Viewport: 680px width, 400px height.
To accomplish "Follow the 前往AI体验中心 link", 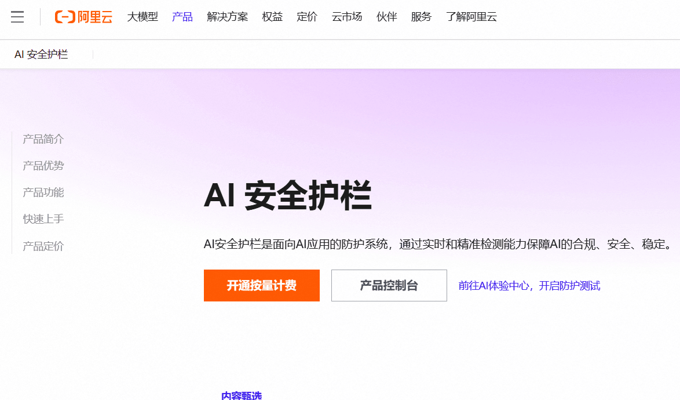I will click(x=529, y=285).
